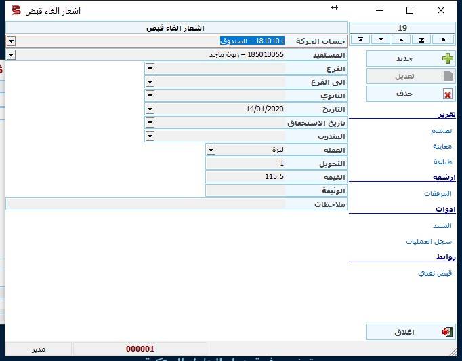Open the تصميم design link
462x361 pixels.
(x=441, y=130)
